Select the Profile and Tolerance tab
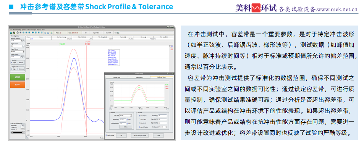 (162, 77)
